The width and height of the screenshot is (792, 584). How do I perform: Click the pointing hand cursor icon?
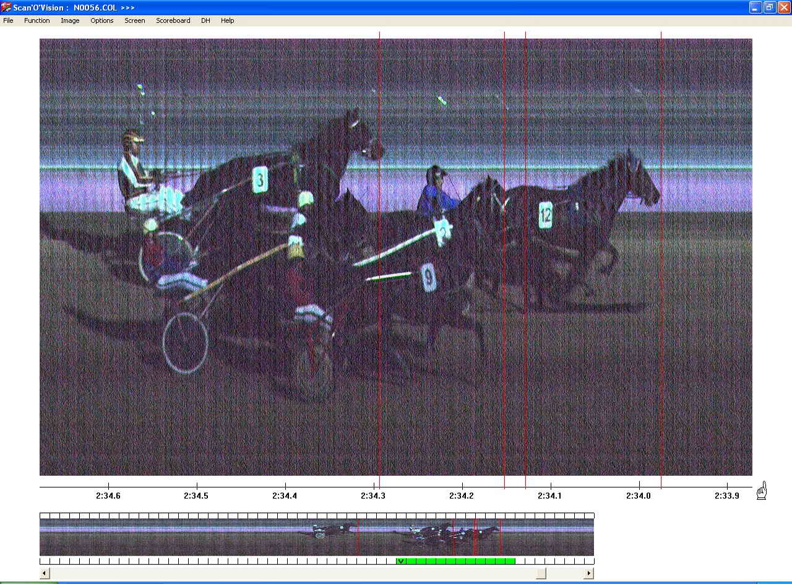point(762,491)
